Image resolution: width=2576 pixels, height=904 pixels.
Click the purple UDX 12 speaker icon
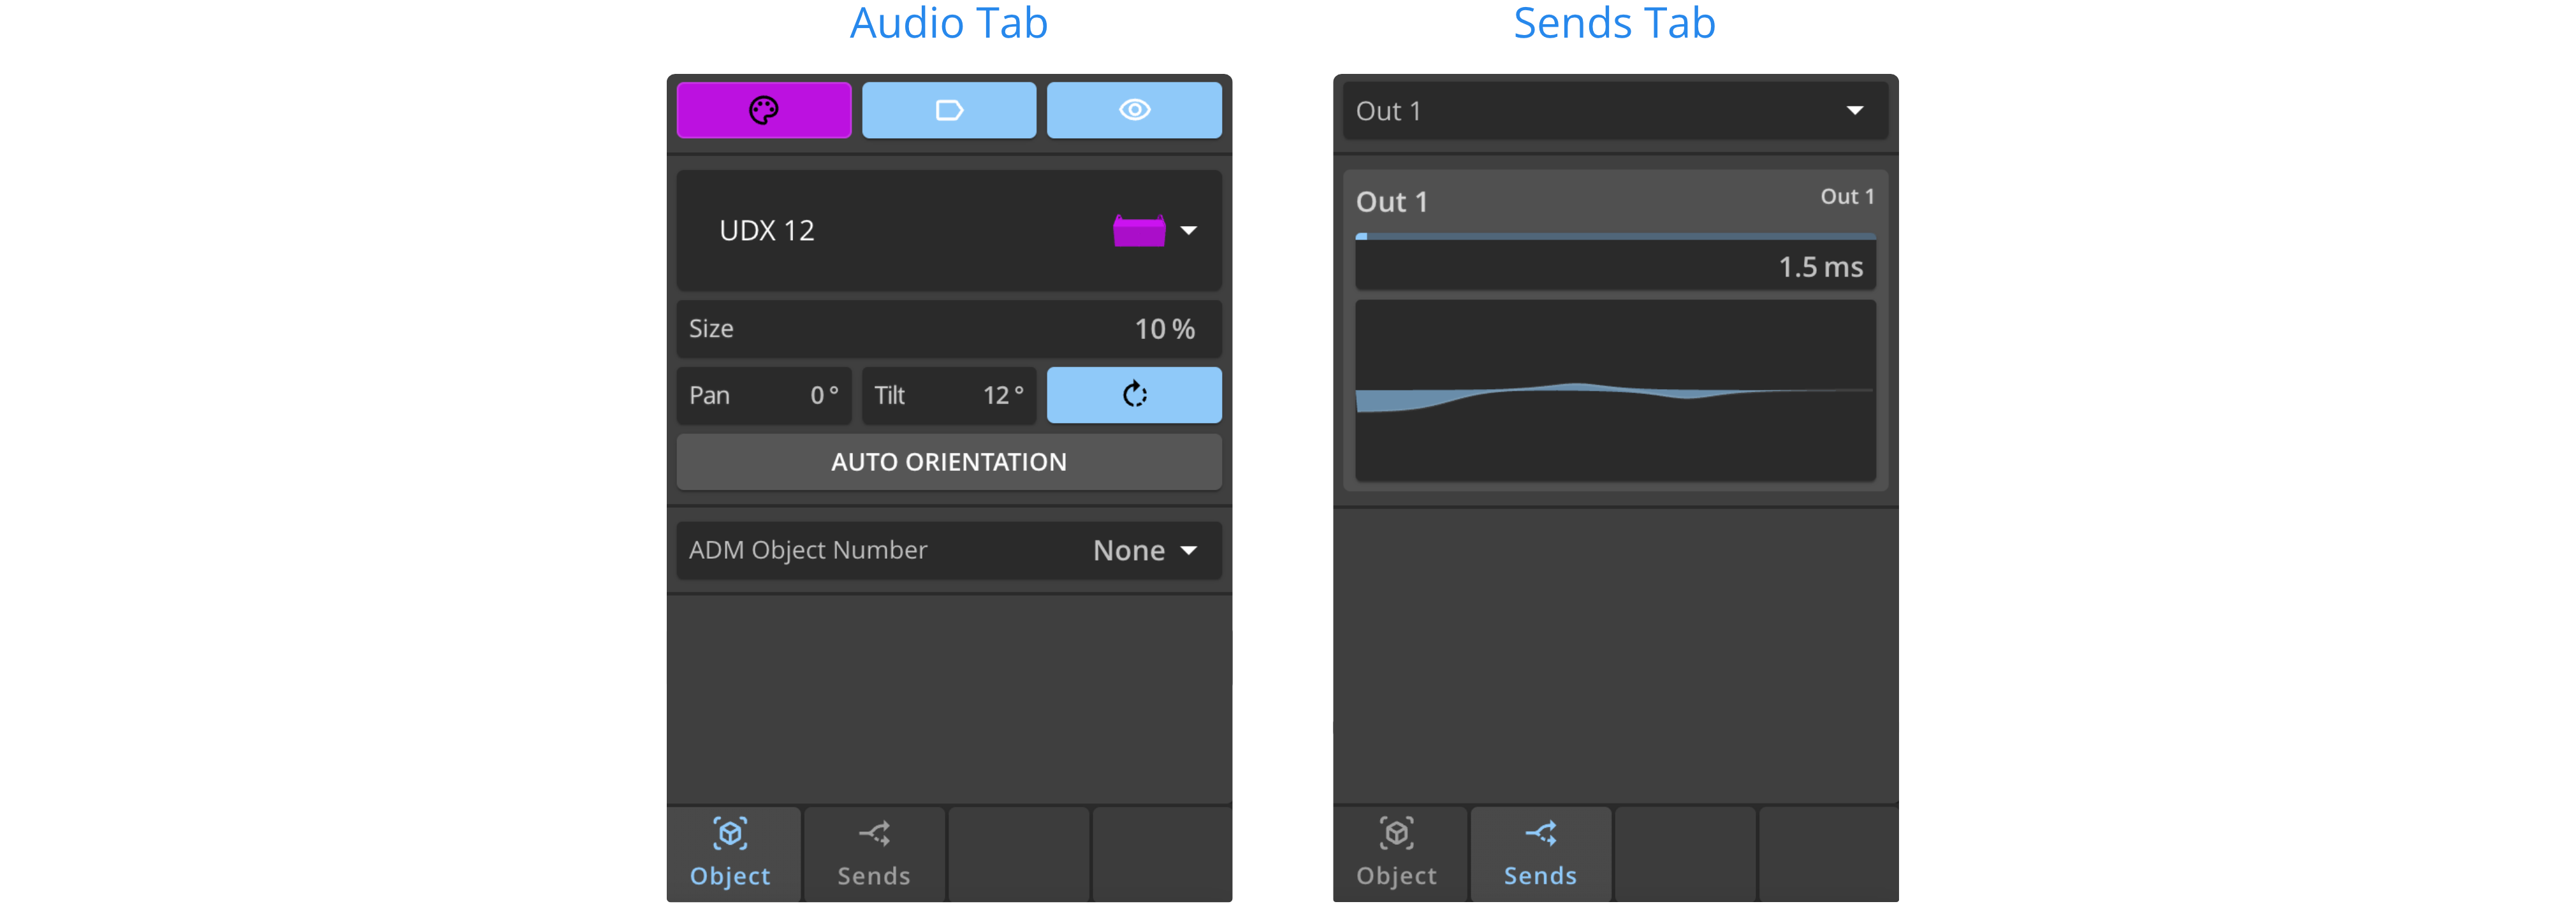point(1139,231)
